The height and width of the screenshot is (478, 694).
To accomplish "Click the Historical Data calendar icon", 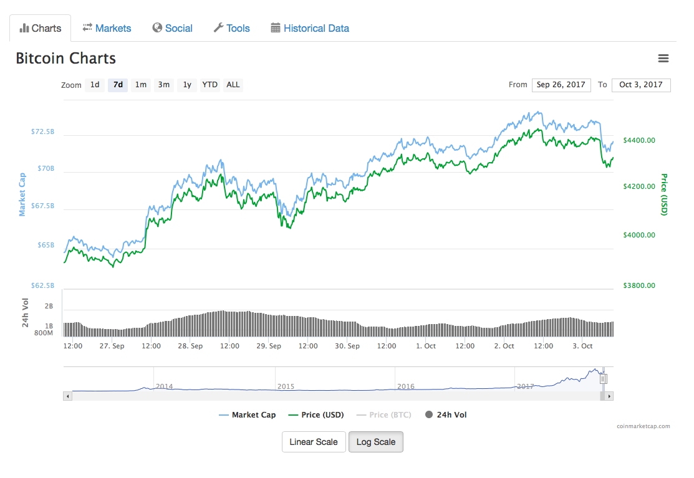I will (276, 28).
